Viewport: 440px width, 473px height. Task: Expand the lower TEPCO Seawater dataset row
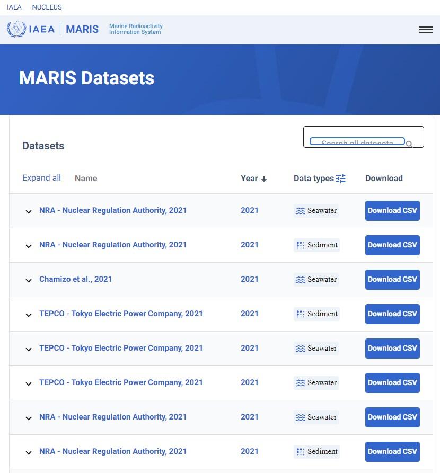29,383
